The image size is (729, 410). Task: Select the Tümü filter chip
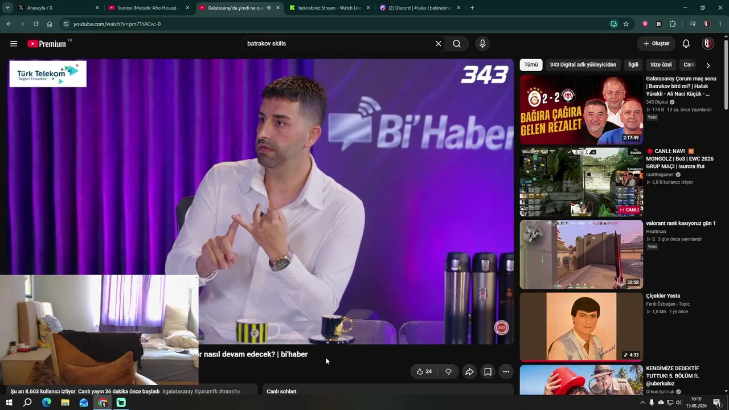[531, 65]
